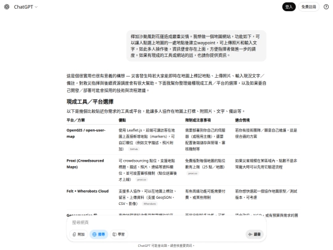
Task: Open the help question-mark icon
Action: [x=326, y=7]
